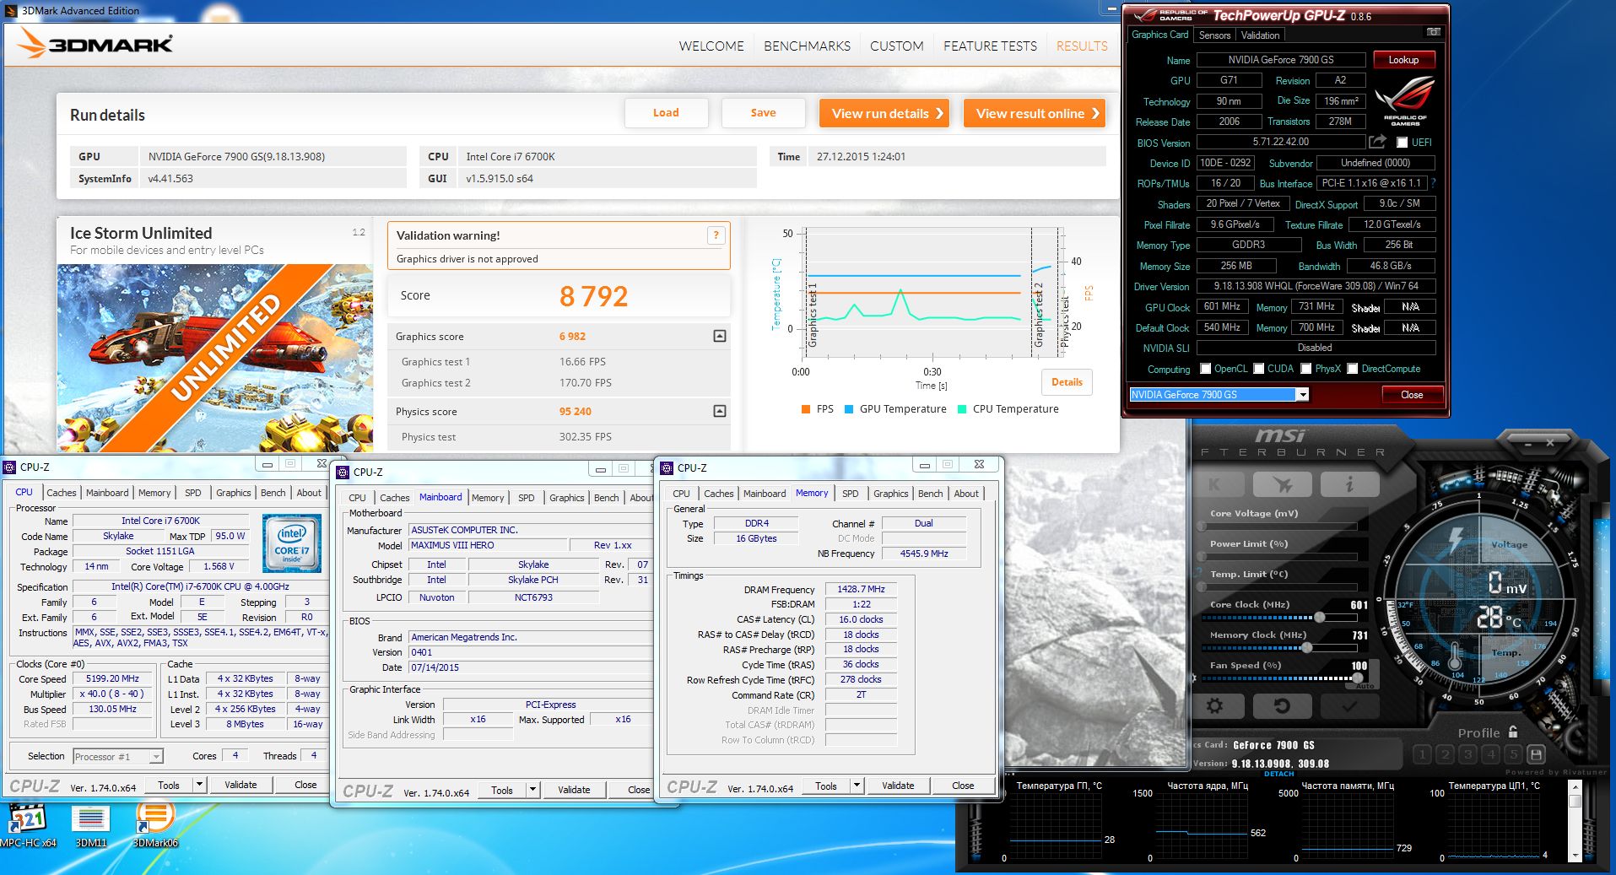
Task: Click the Fan Speed slider handle
Action: [x=1356, y=678]
